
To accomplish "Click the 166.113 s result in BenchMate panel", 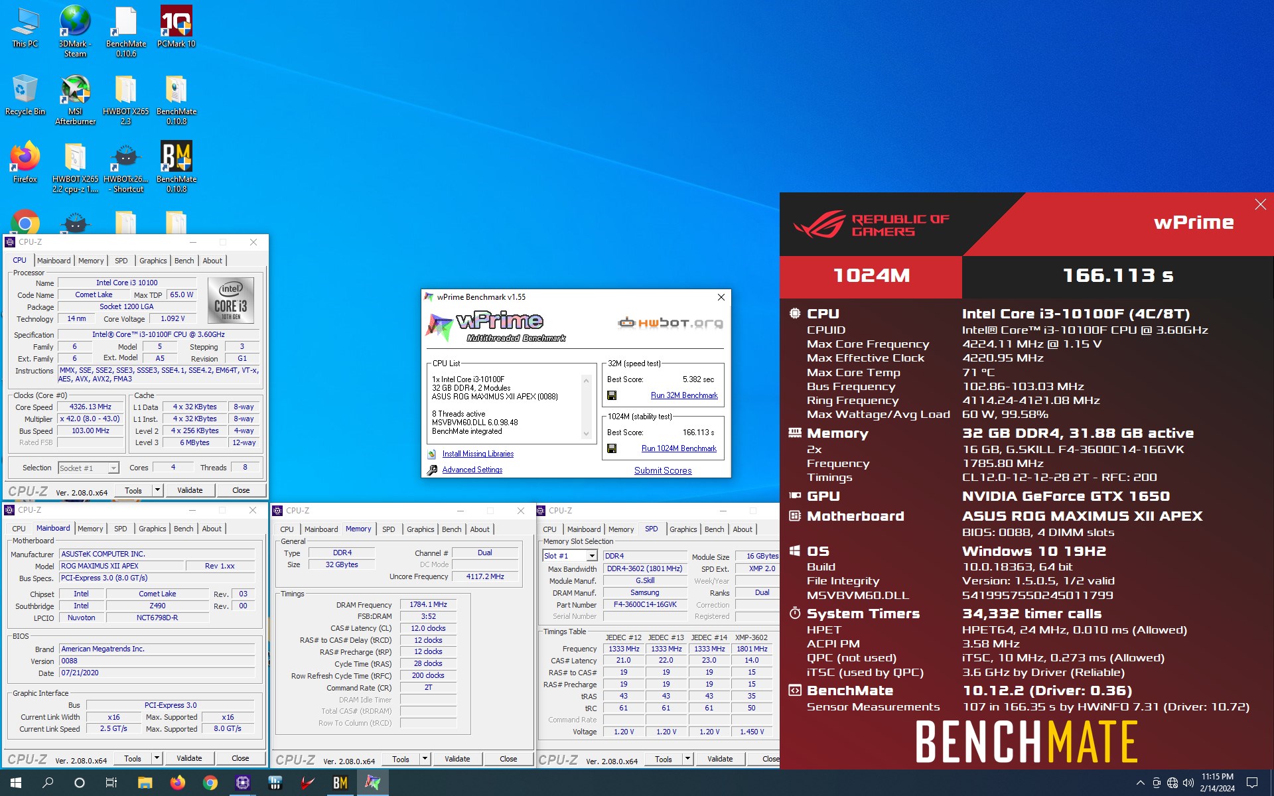I will click(1118, 275).
